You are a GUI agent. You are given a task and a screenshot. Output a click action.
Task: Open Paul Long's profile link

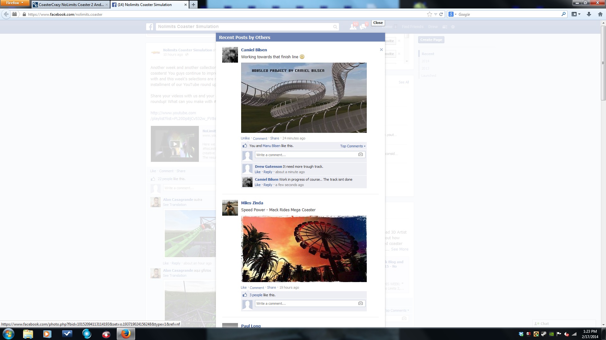(x=251, y=326)
